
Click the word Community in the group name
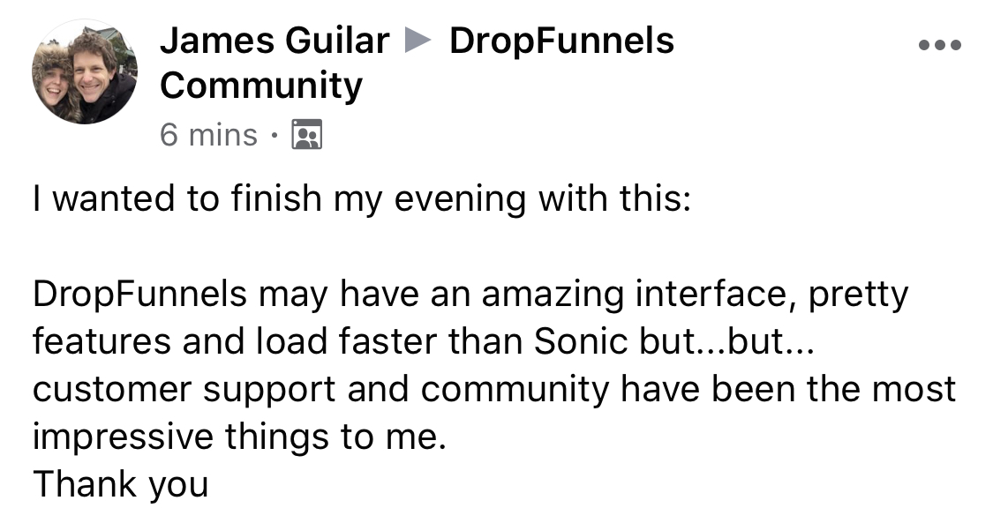[261, 87]
